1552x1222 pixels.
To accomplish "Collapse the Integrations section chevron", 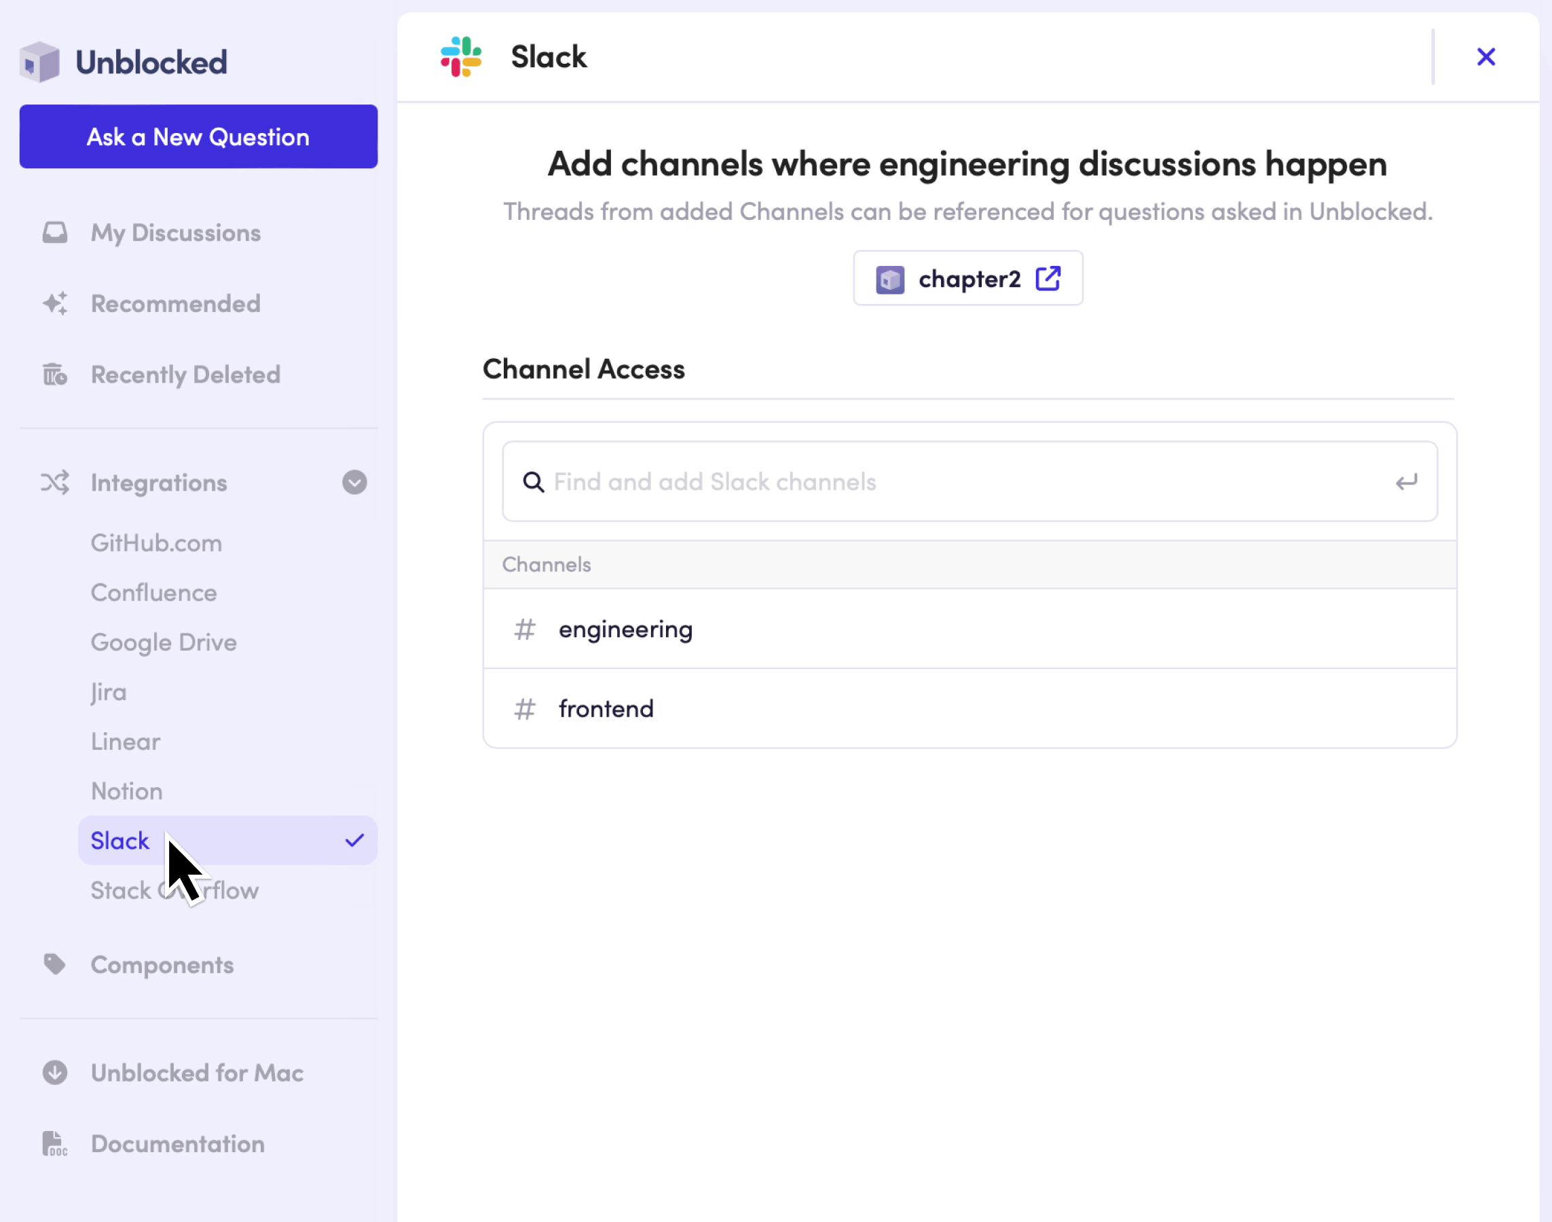I will coord(354,482).
